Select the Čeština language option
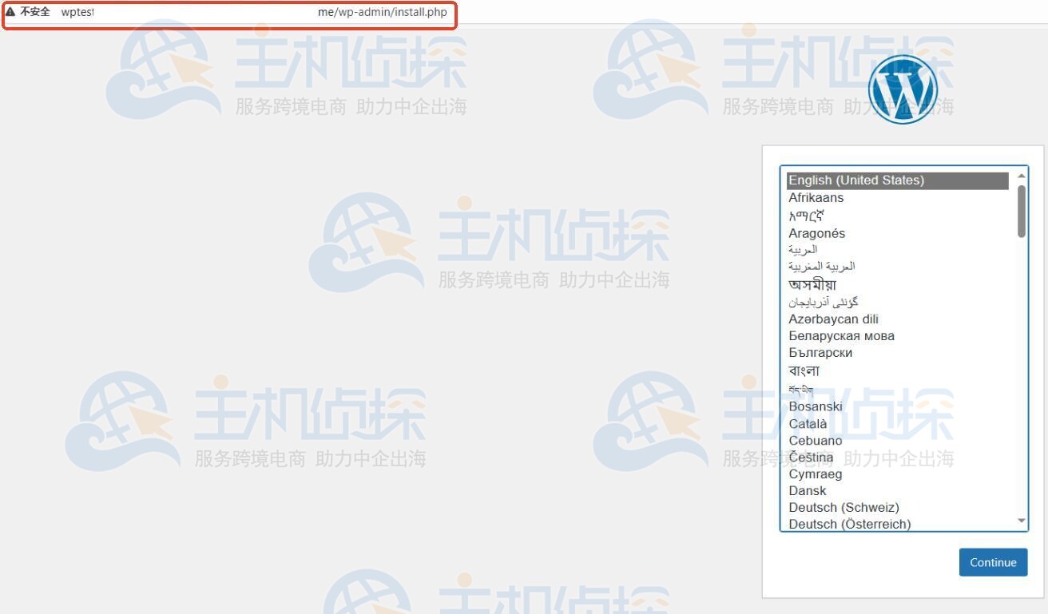This screenshot has height=614, width=1048. [812, 457]
